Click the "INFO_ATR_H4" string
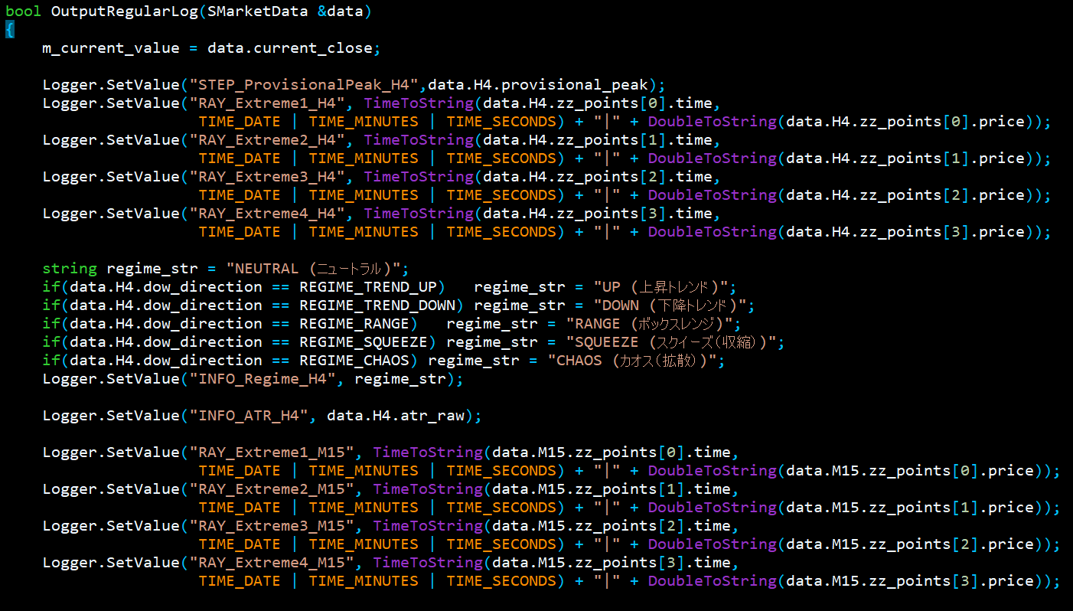1073x611 pixels. tap(249, 416)
